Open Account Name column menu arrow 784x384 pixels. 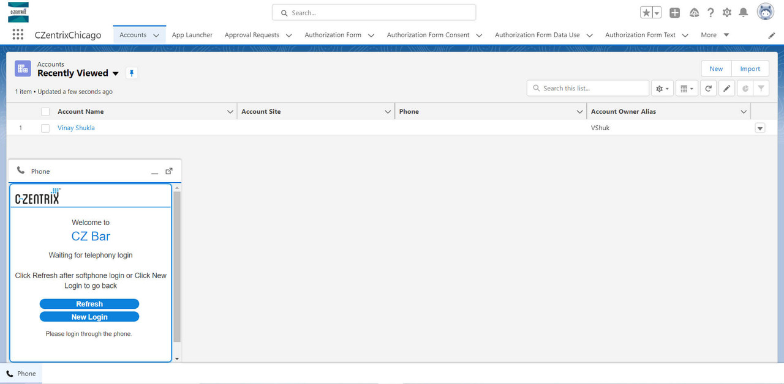(230, 112)
